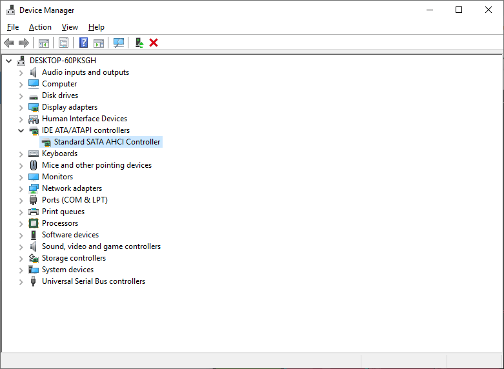Click the blue Help question mark icon

84,43
